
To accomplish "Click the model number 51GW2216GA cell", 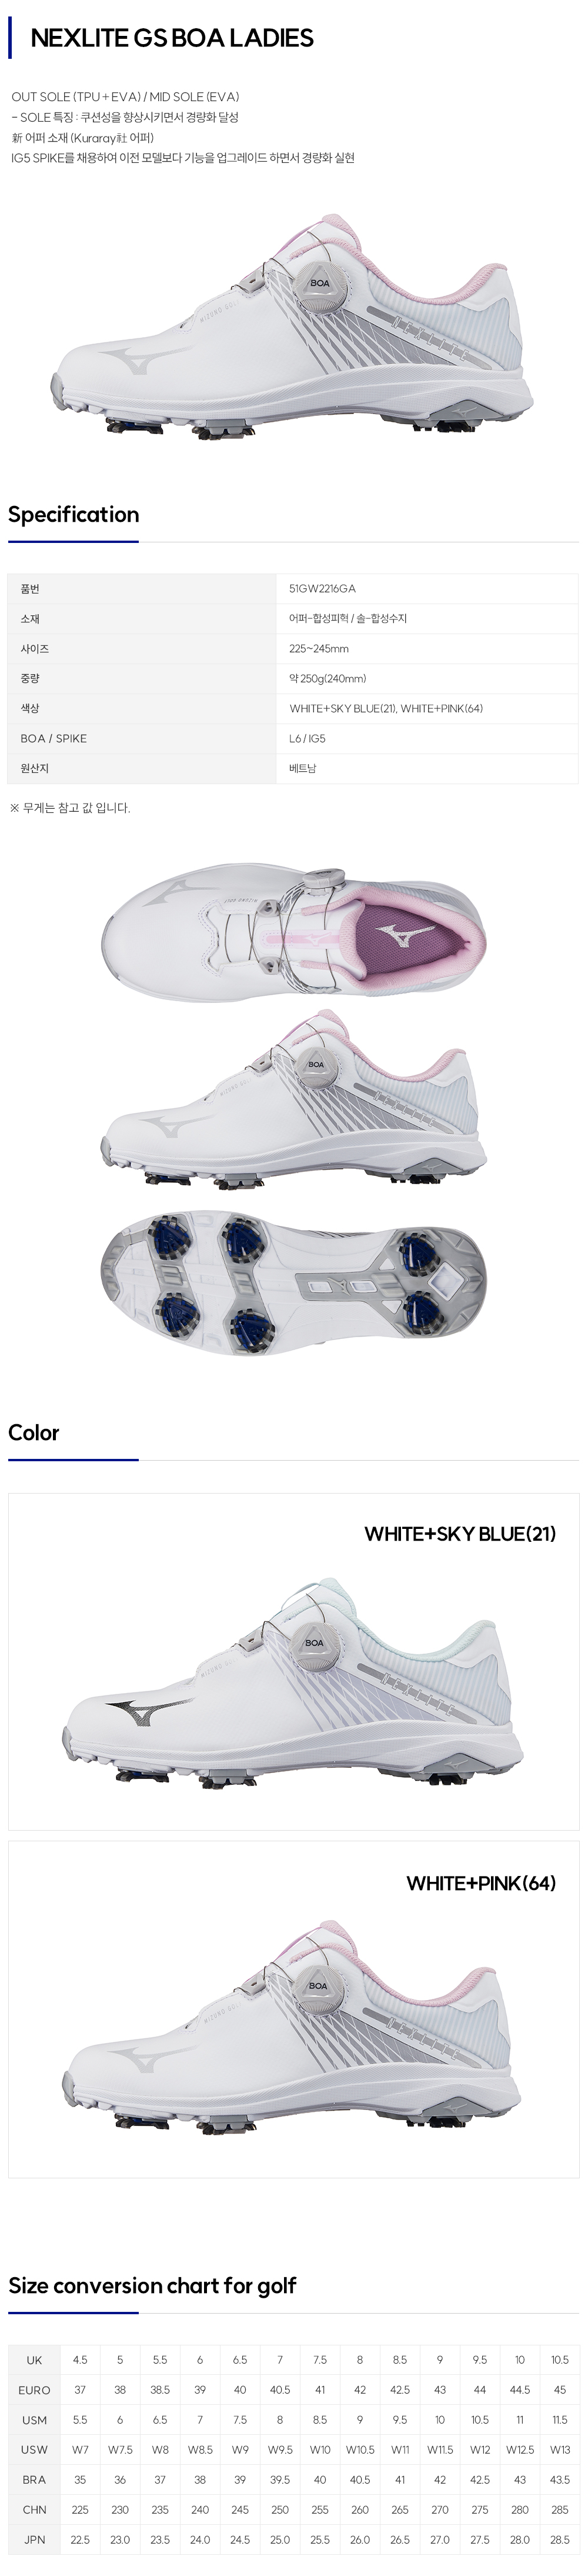I will [322, 589].
